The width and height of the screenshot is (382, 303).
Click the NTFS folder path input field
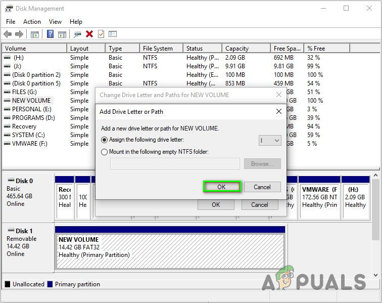click(175, 164)
